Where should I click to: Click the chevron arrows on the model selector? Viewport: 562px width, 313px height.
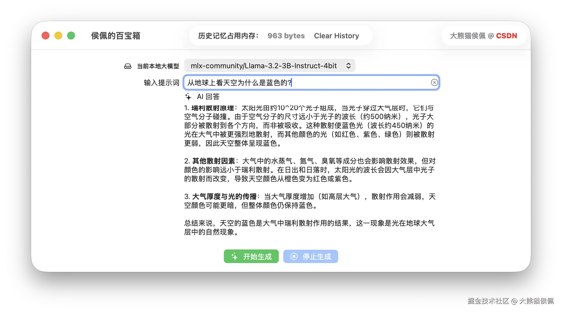tap(349, 66)
